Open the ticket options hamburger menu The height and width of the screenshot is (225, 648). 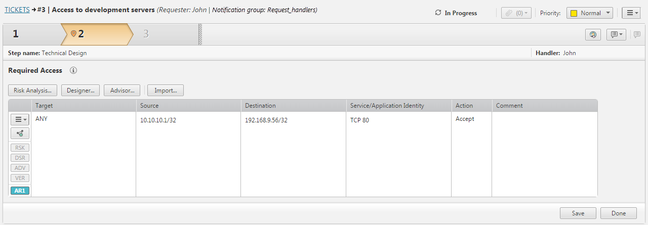coord(632,13)
